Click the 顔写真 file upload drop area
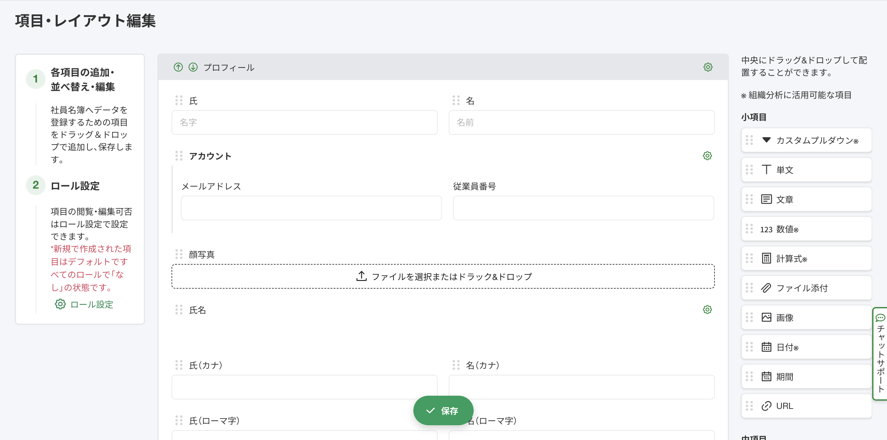Viewport: 887px width, 440px height. 443,276
